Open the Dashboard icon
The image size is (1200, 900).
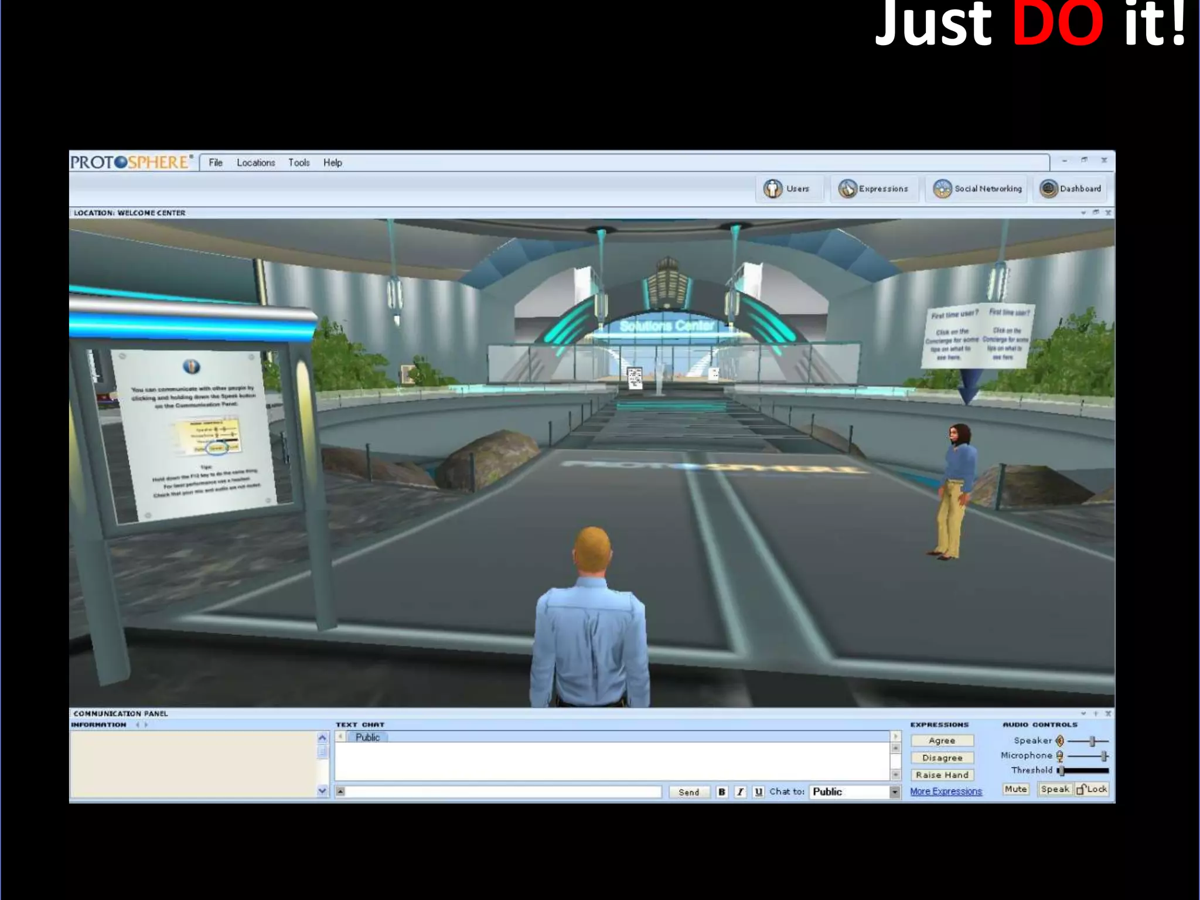click(x=1048, y=189)
